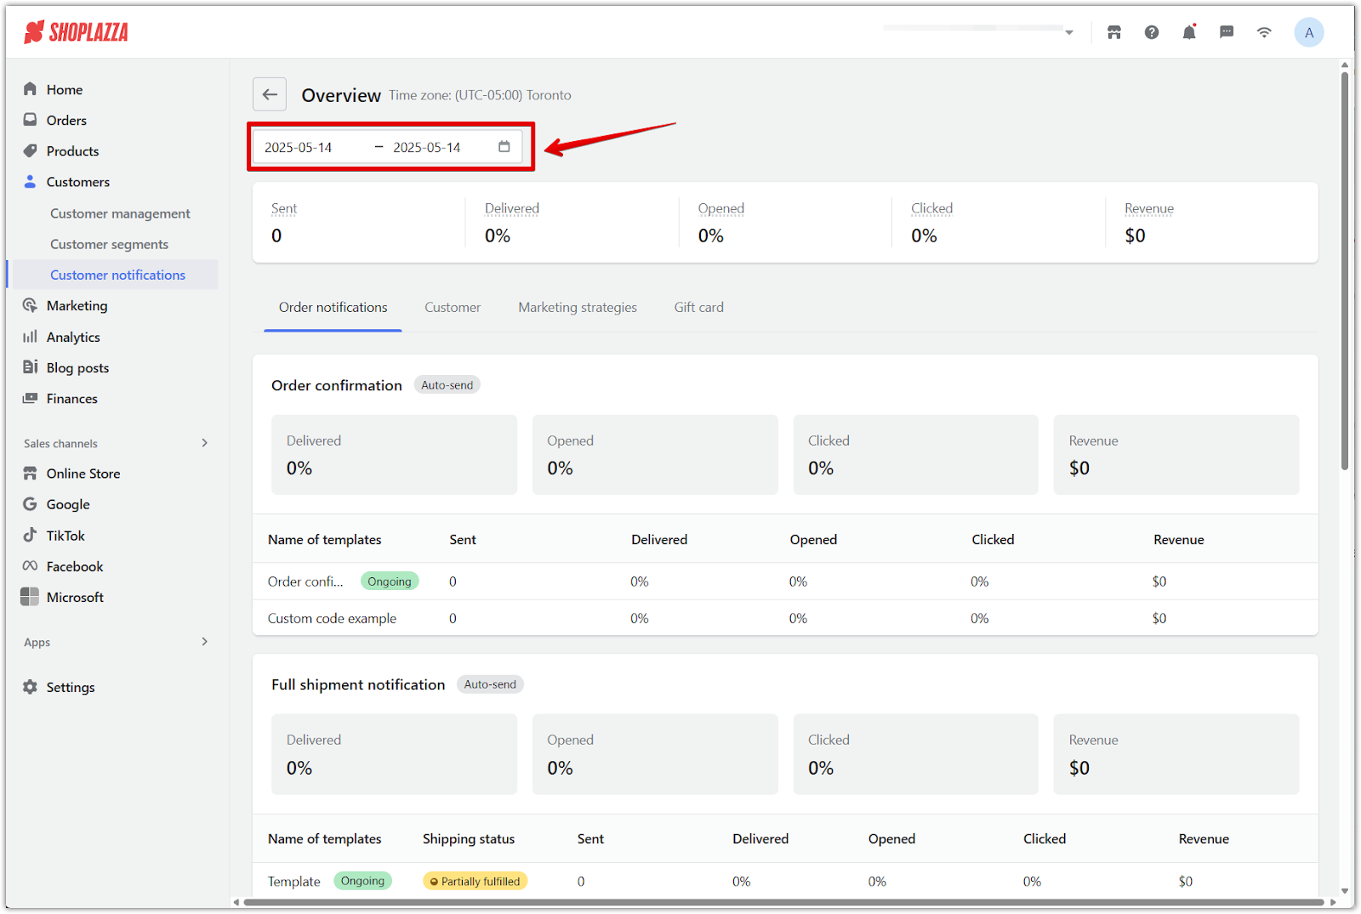Image resolution: width=1361 pixels, height=914 pixels.
Task: Switch to Order notifications tab
Action: 333,307
